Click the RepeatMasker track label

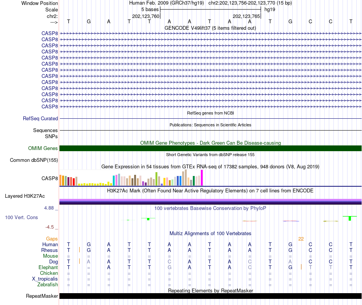click(42, 296)
